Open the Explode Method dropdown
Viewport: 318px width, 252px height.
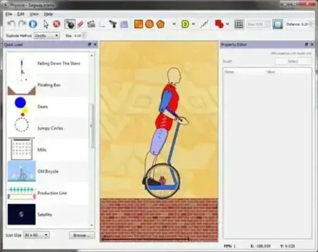pyautogui.click(x=47, y=36)
